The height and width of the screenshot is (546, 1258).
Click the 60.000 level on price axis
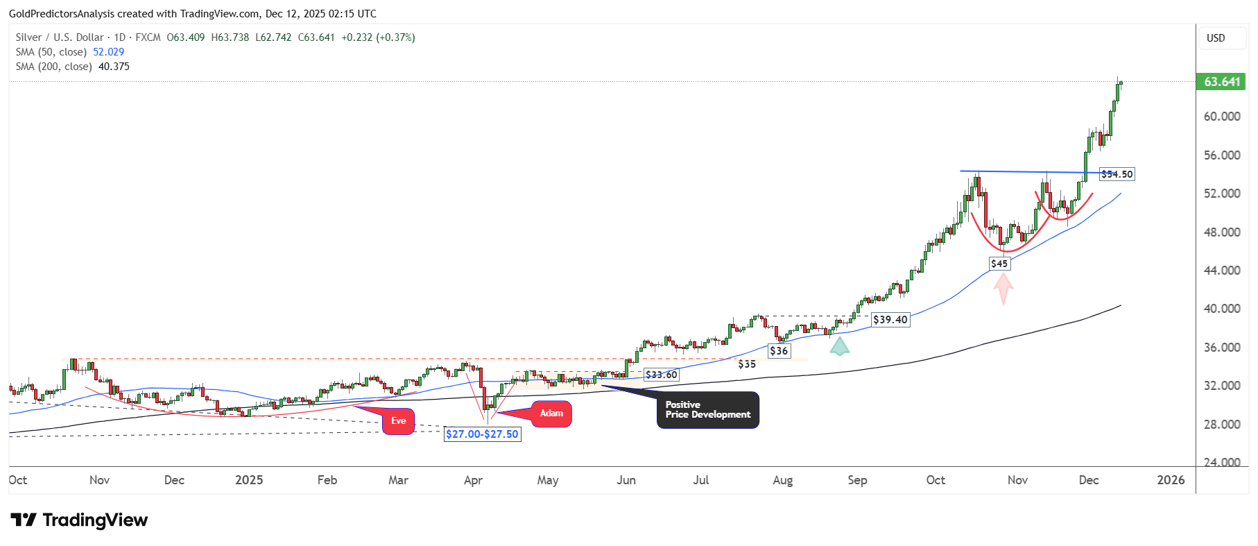(x=1222, y=117)
